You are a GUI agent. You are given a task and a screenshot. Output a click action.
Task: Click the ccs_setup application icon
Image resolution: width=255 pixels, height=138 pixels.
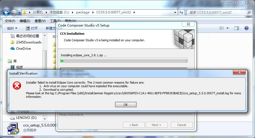pos(13,128)
